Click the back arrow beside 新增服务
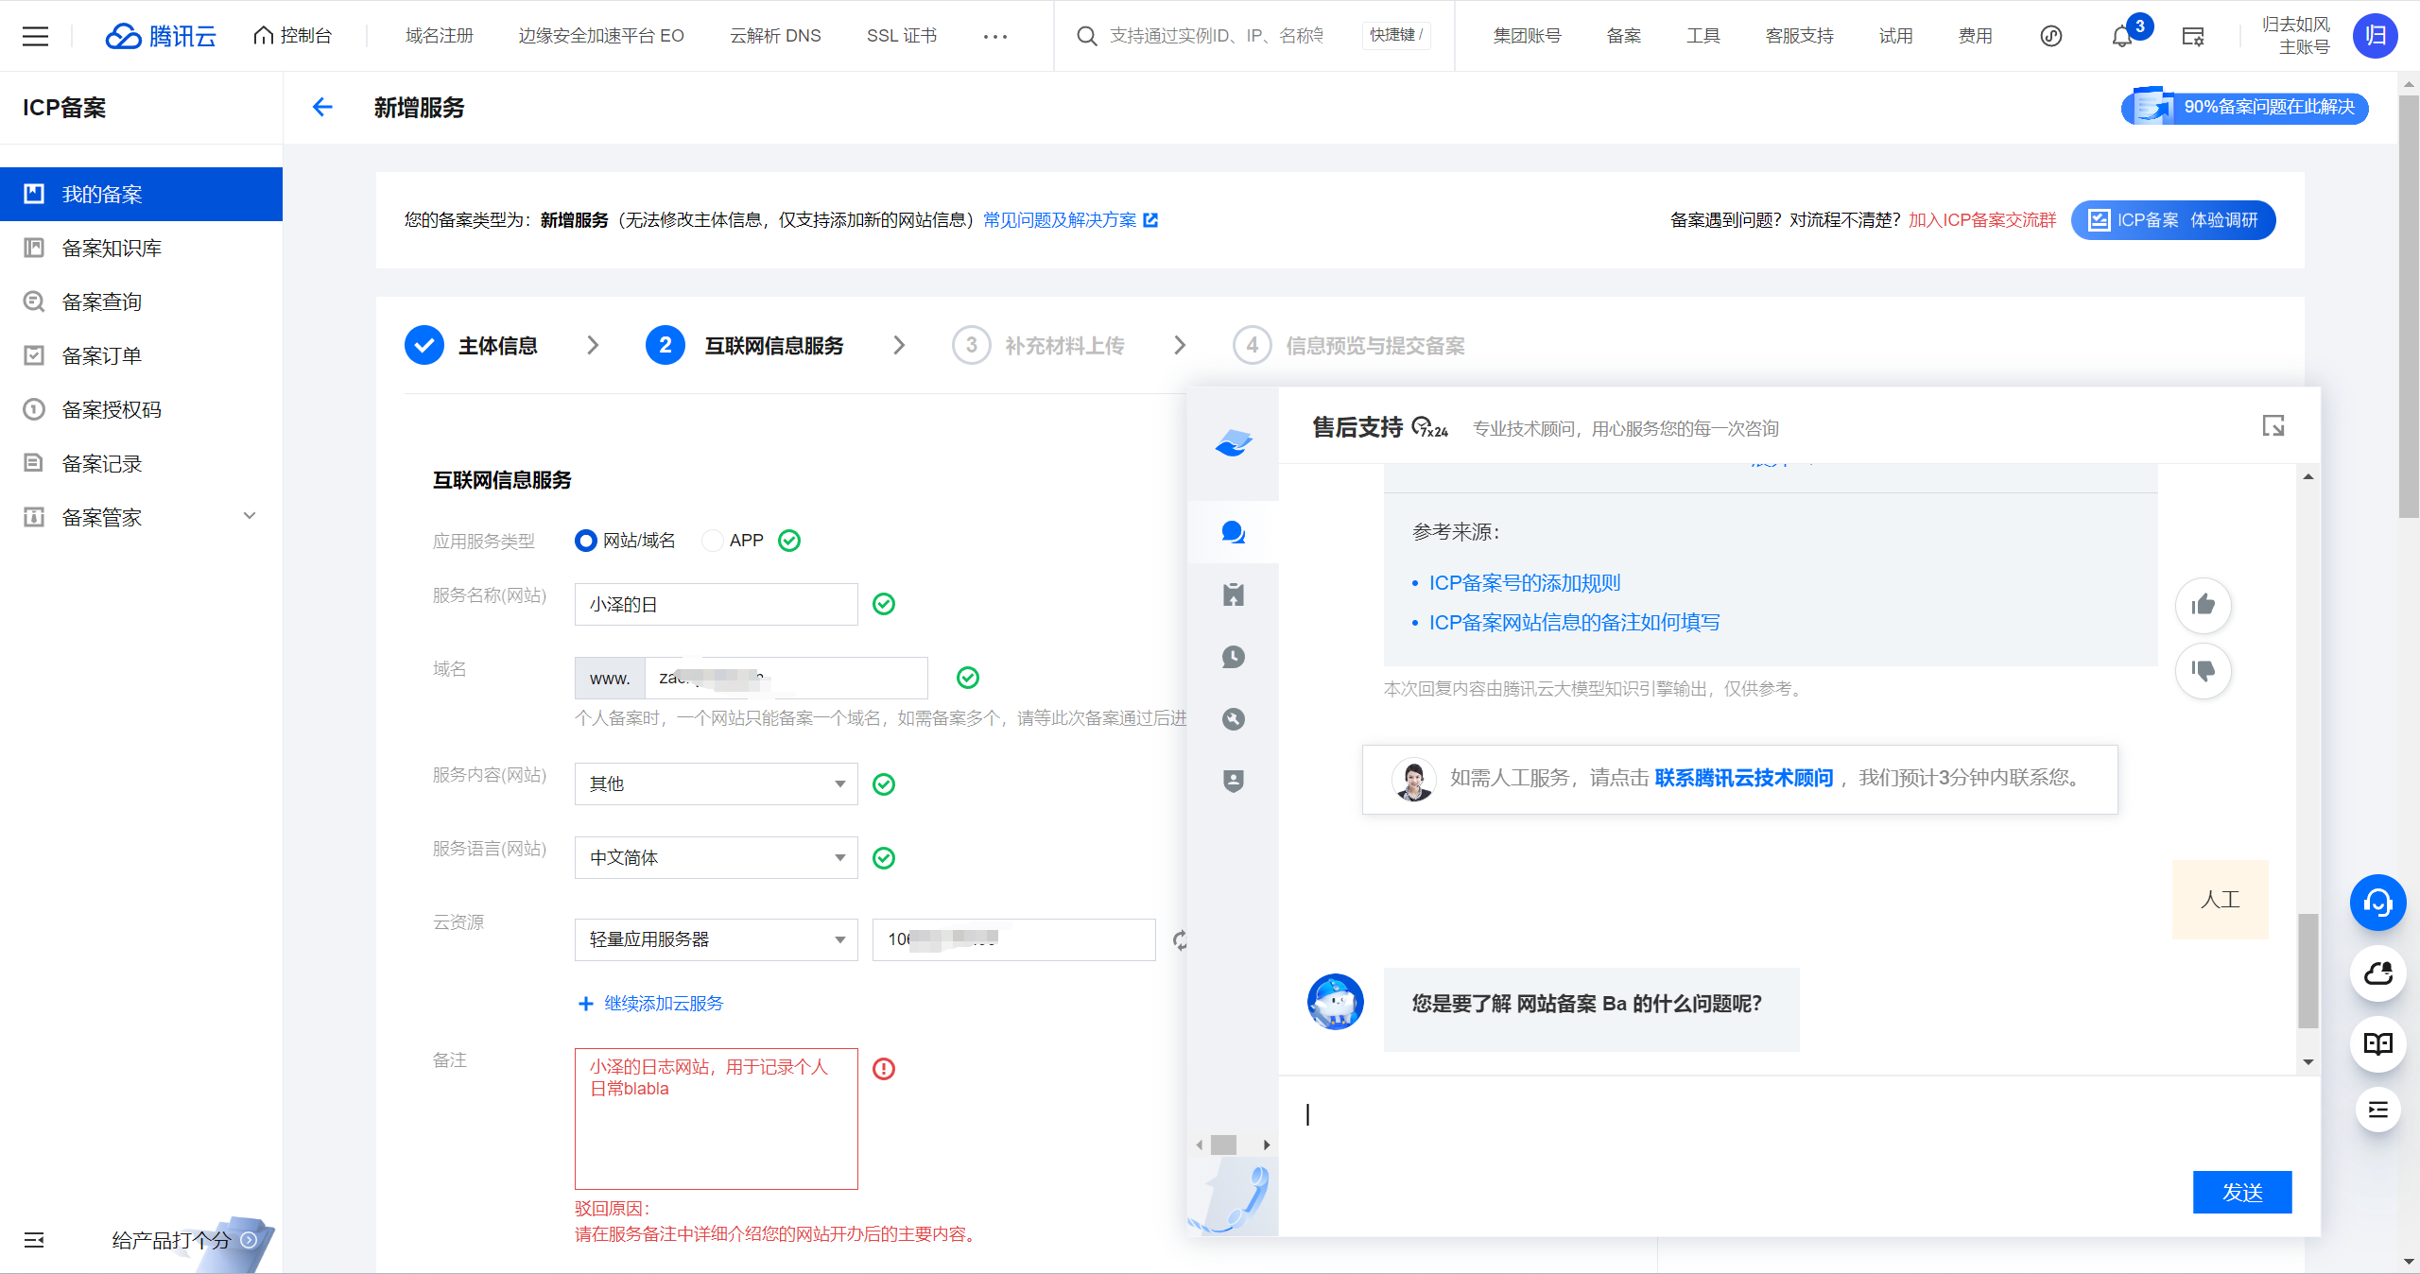Image resolution: width=2420 pixels, height=1274 pixels. tap(322, 107)
